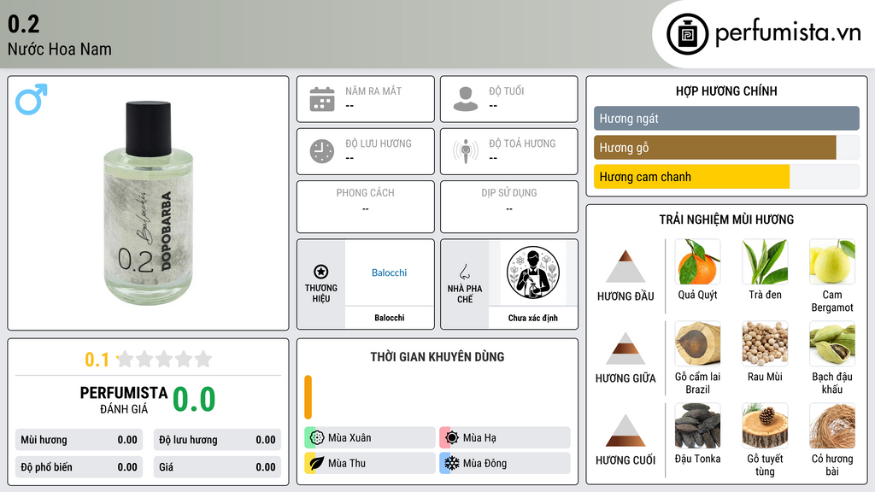Select the Mùa Xuân season flower icon

click(x=317, y=438)
